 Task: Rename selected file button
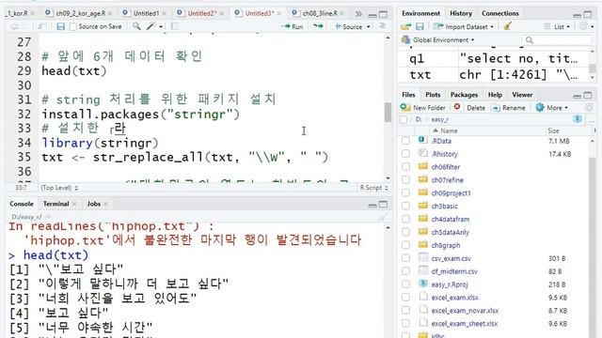pyautogui.click(x=508, y=108)
